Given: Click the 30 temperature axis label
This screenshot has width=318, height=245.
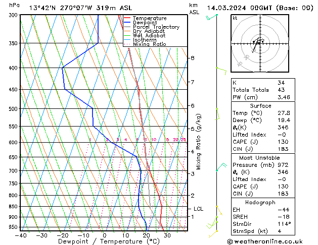Looking at the screenshot, I should (x=167, y=235).
